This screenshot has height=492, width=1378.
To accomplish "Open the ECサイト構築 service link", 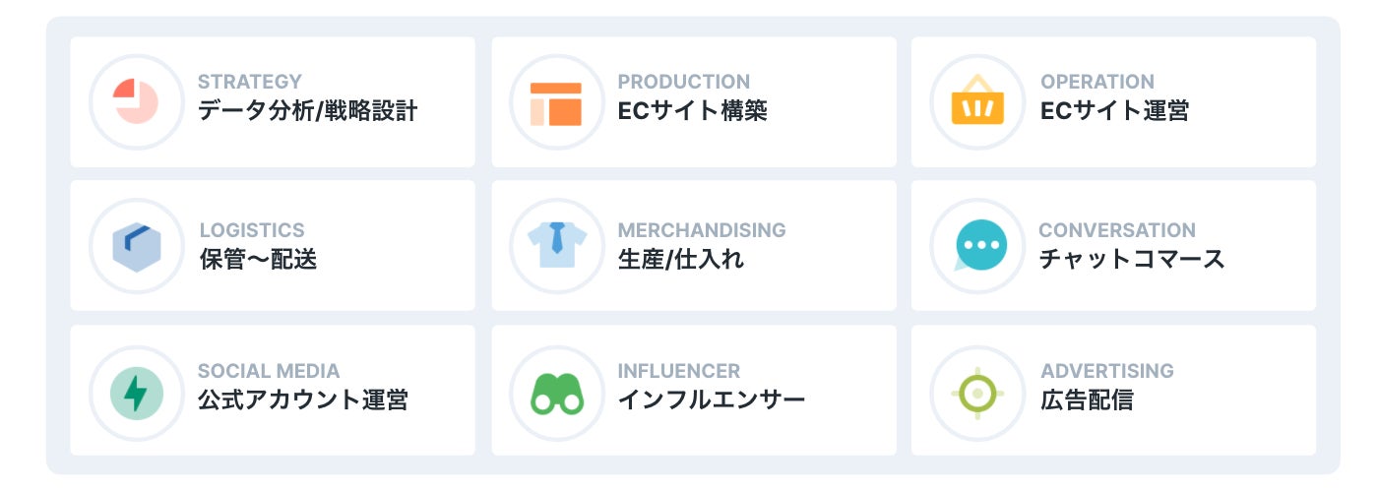I will 692,110.
